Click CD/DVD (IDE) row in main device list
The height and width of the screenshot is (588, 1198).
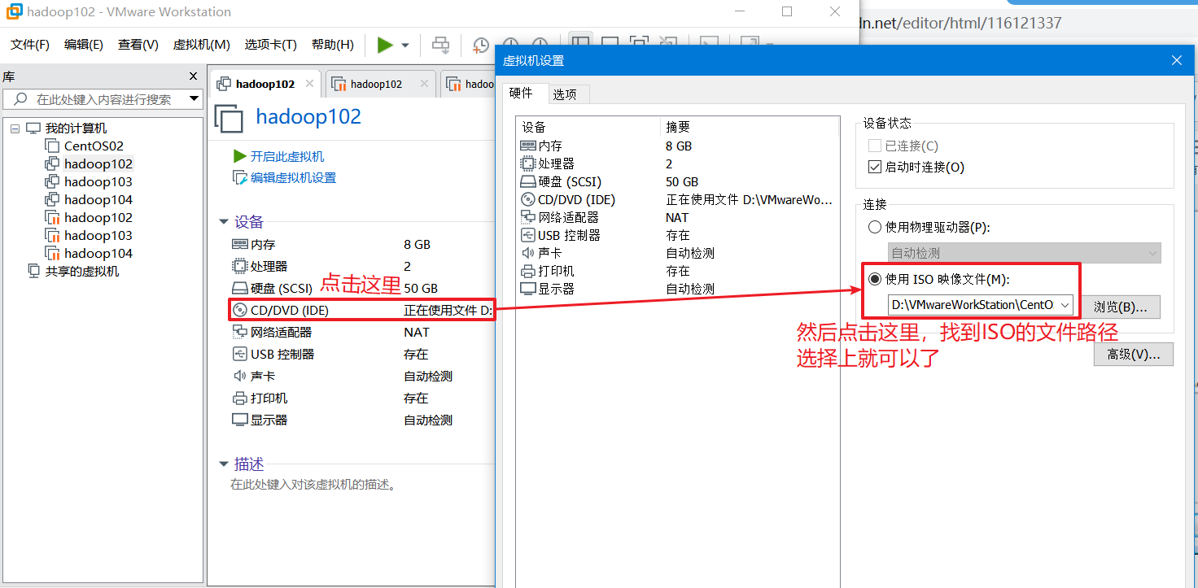tap(361, 310)
